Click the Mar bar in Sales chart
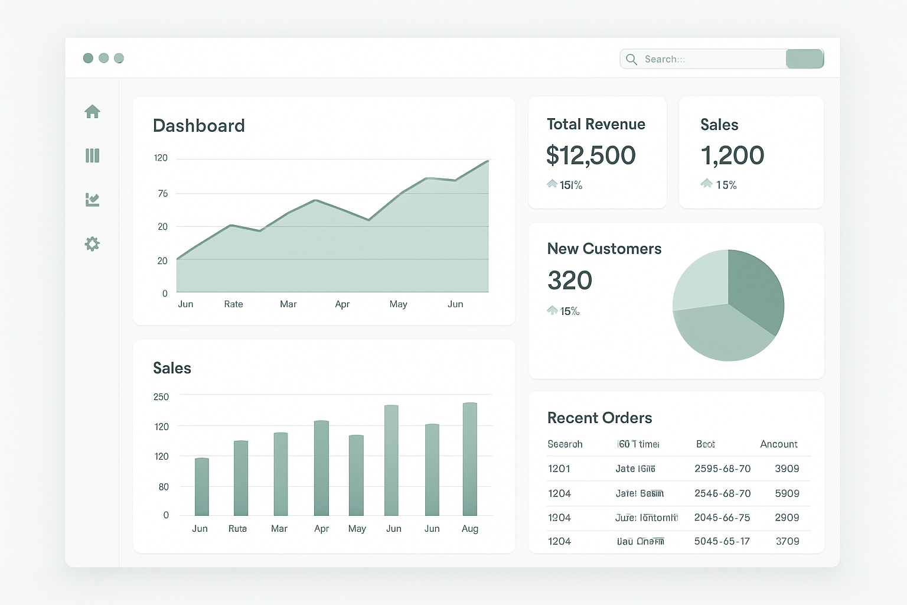Screen dimensions: 907x605 pos(280,474)
